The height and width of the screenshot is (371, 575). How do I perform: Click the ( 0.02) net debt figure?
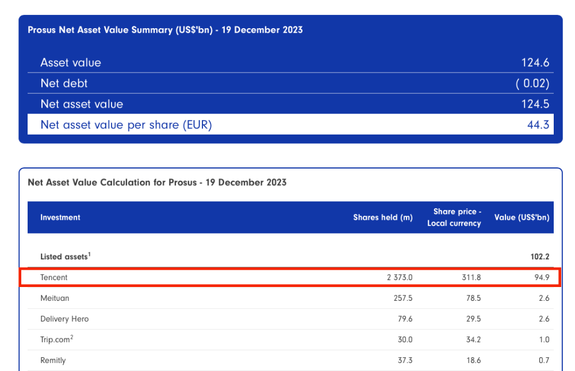[x=532, y=83]
